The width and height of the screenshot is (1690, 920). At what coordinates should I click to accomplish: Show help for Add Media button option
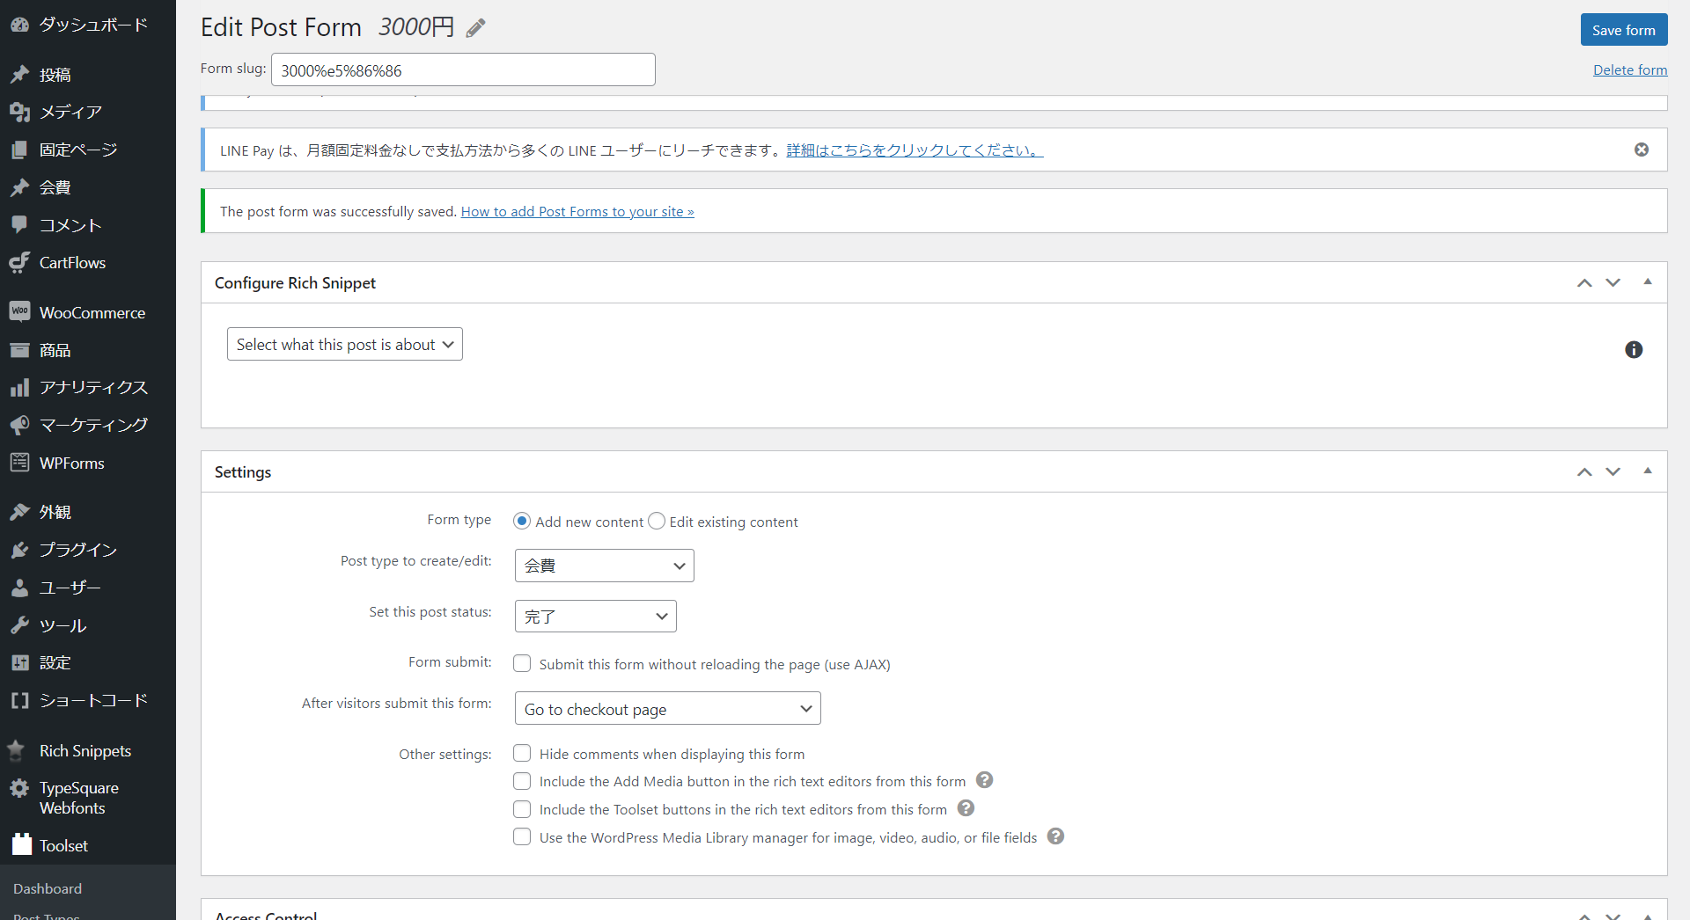point(985,780)
